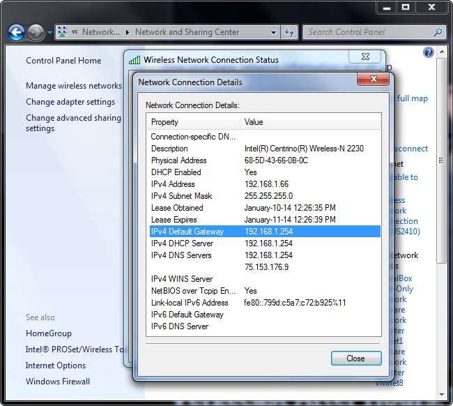
Task: Open the blue Help question mark
Action: [x=429, y=52]
